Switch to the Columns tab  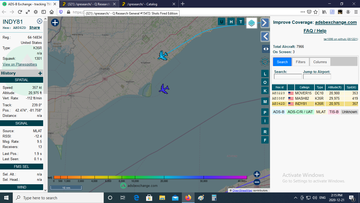click(320, 62)
